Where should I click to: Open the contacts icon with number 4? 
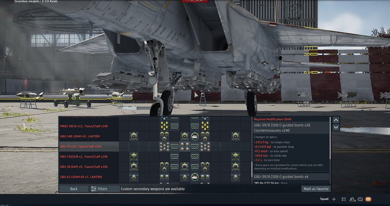point(353,199)
